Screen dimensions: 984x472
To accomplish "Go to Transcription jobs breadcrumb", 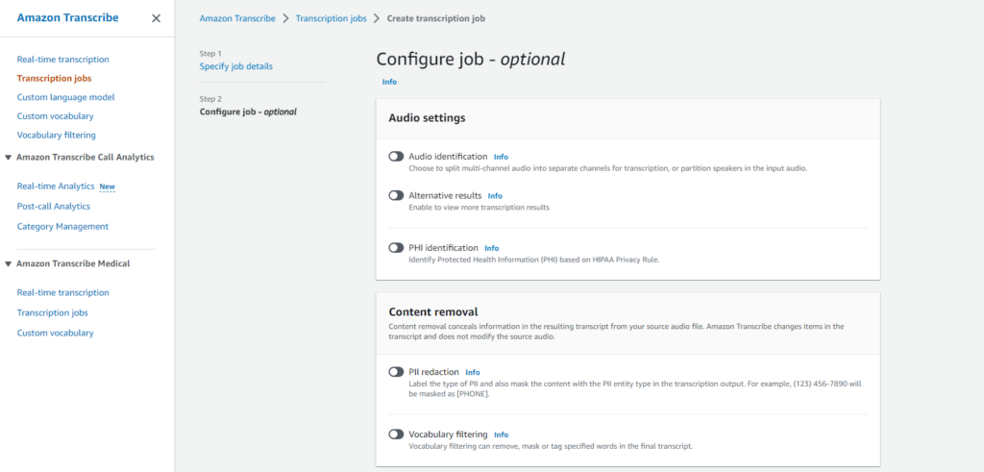I will 331,18.
